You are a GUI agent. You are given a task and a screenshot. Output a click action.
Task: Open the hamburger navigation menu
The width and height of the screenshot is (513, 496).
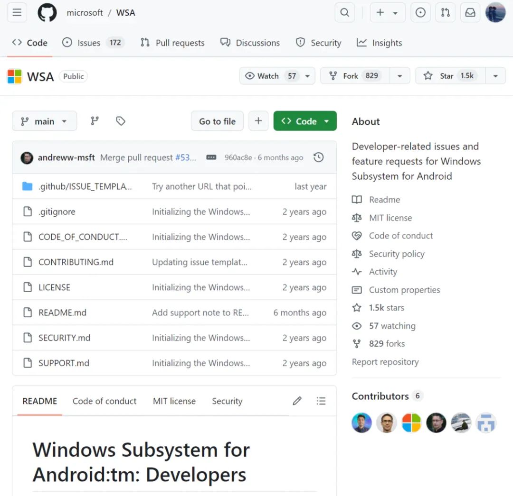point(17,12)
